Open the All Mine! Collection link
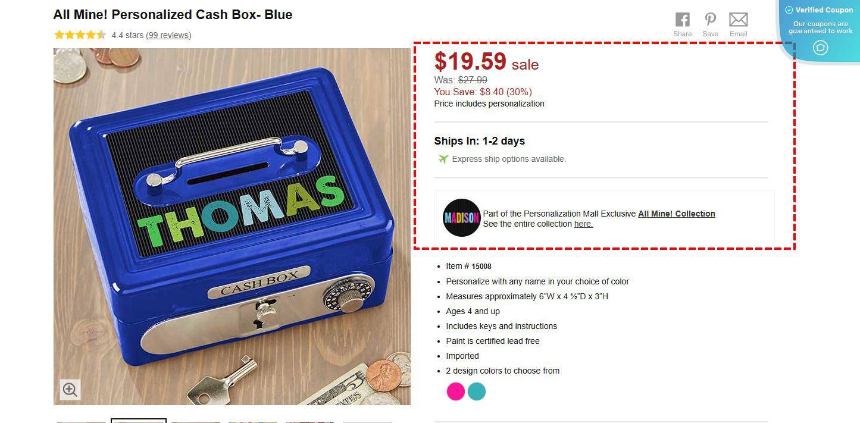 click(677, 214)
